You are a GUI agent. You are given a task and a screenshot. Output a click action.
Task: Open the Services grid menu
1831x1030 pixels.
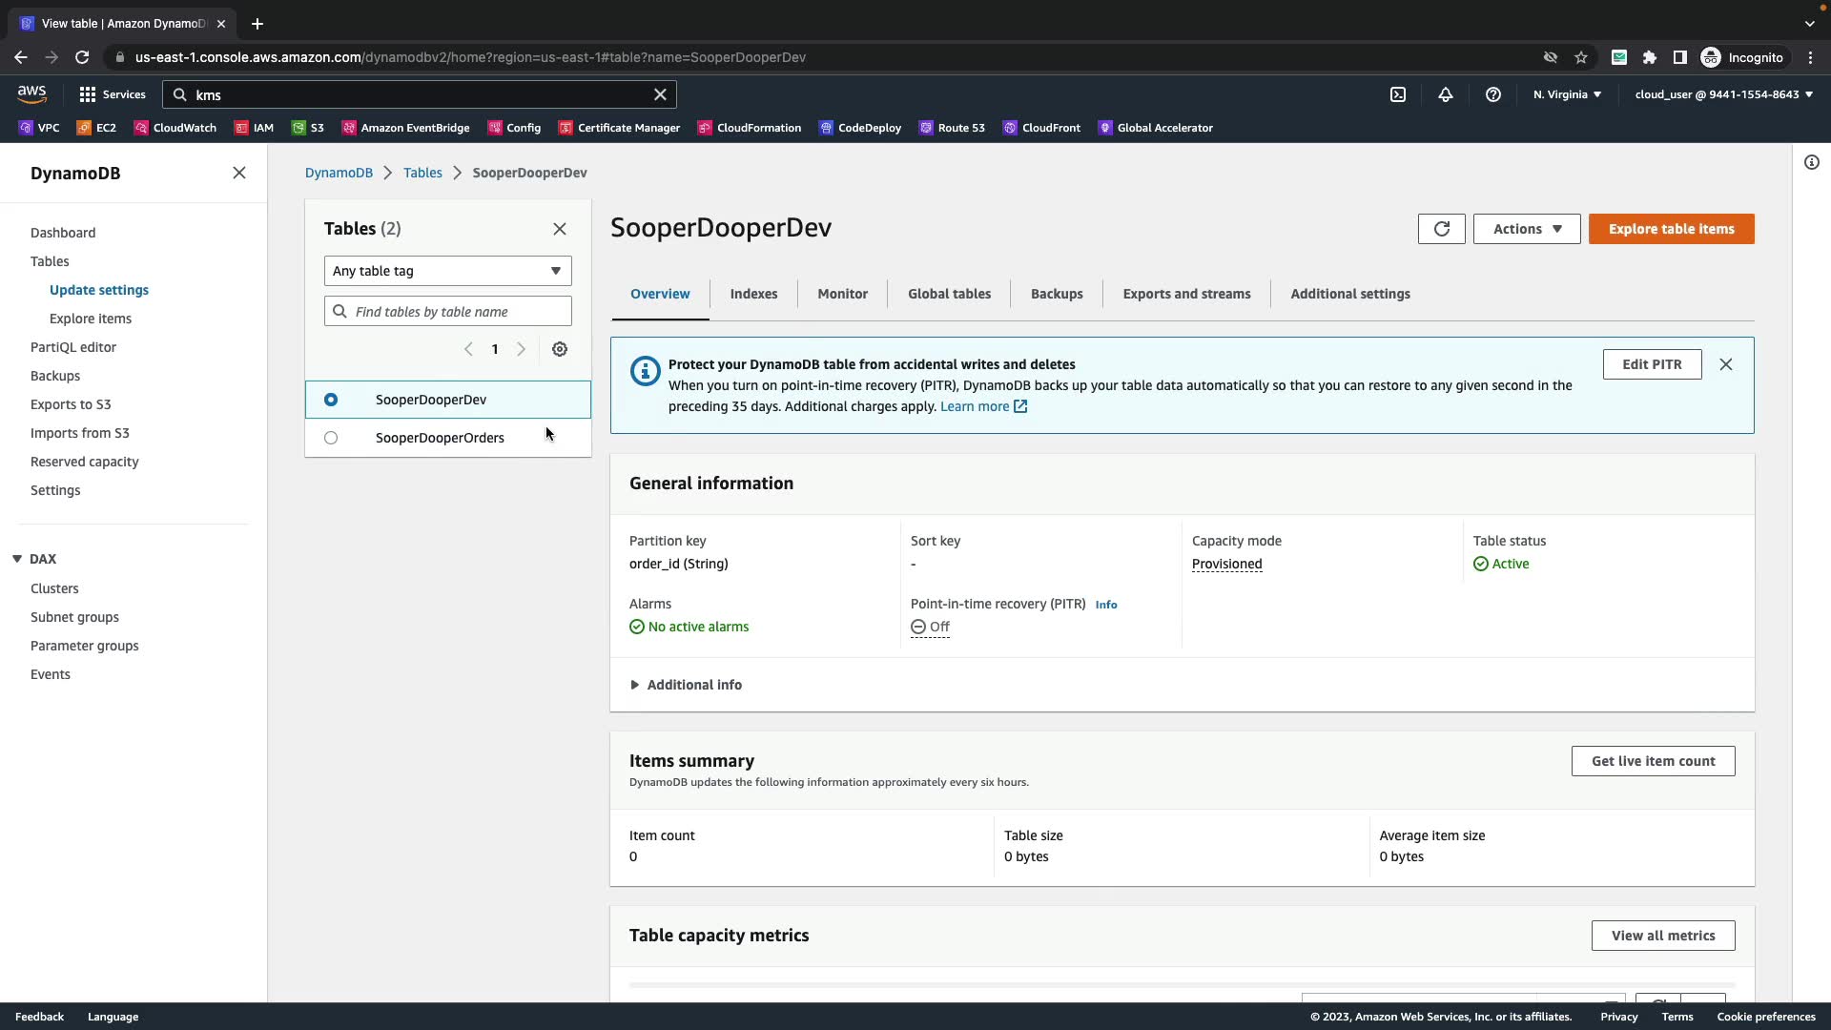[112, 94]
